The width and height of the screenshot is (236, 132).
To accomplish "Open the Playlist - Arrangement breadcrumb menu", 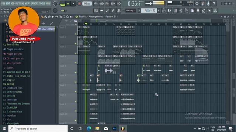I will [91, 16].
